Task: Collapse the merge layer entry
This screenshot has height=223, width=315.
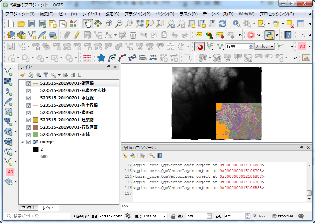Action: tap(23, 142)
